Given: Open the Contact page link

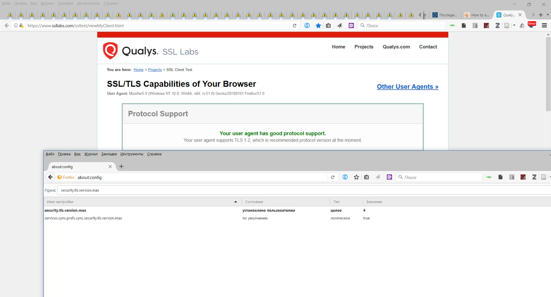Looking at the screenshot, I should (428, 47).
